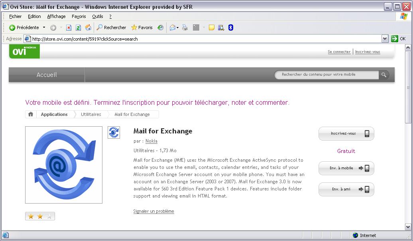The width and height of the screenshot is (413, 241).
Task: Click the forward navigation arrow icon
Action: pyautogui.click(x=53, y=27)
